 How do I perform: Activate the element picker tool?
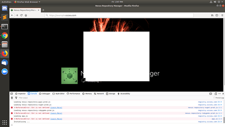pyautogui.click(x=12, y=94)
